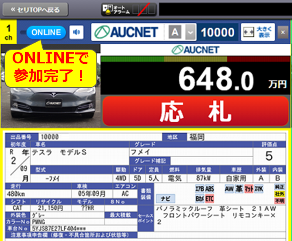This screenshot has height=241, width=292.
Task: Click the ﾏｯﾄ floor mat badge
Action: click(x=249, y=189)
